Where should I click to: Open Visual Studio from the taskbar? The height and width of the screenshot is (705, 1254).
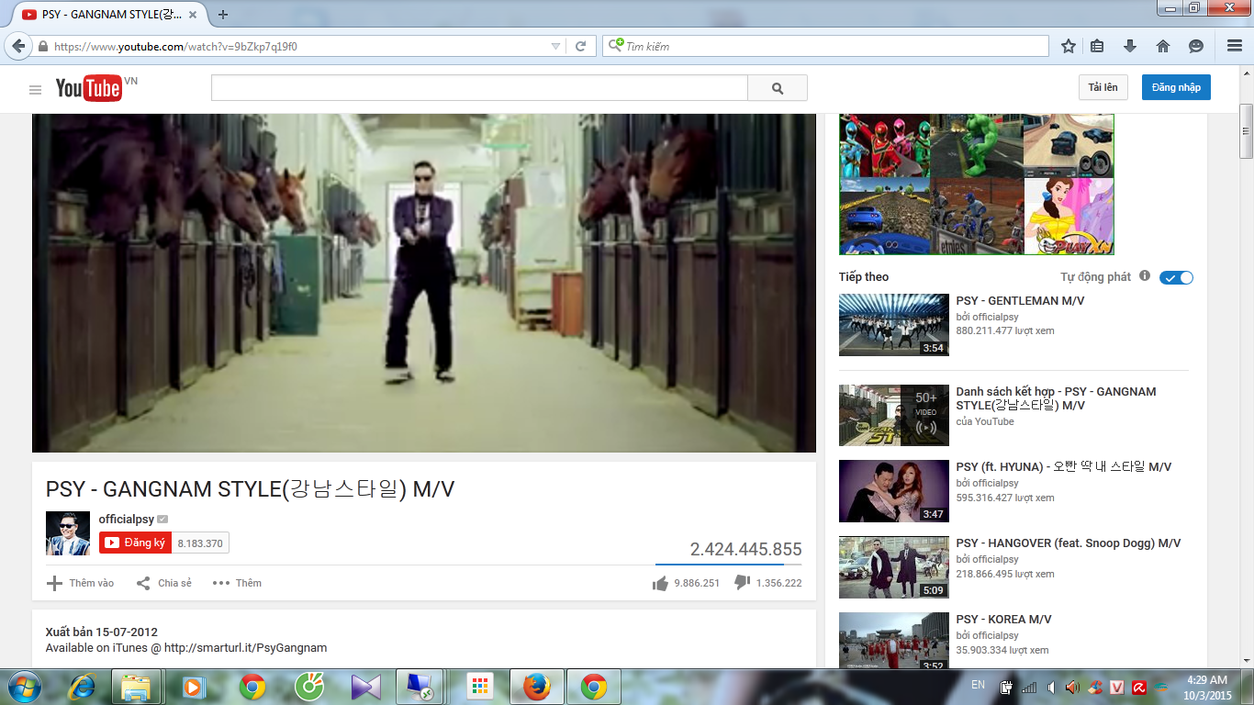point(366,686)
